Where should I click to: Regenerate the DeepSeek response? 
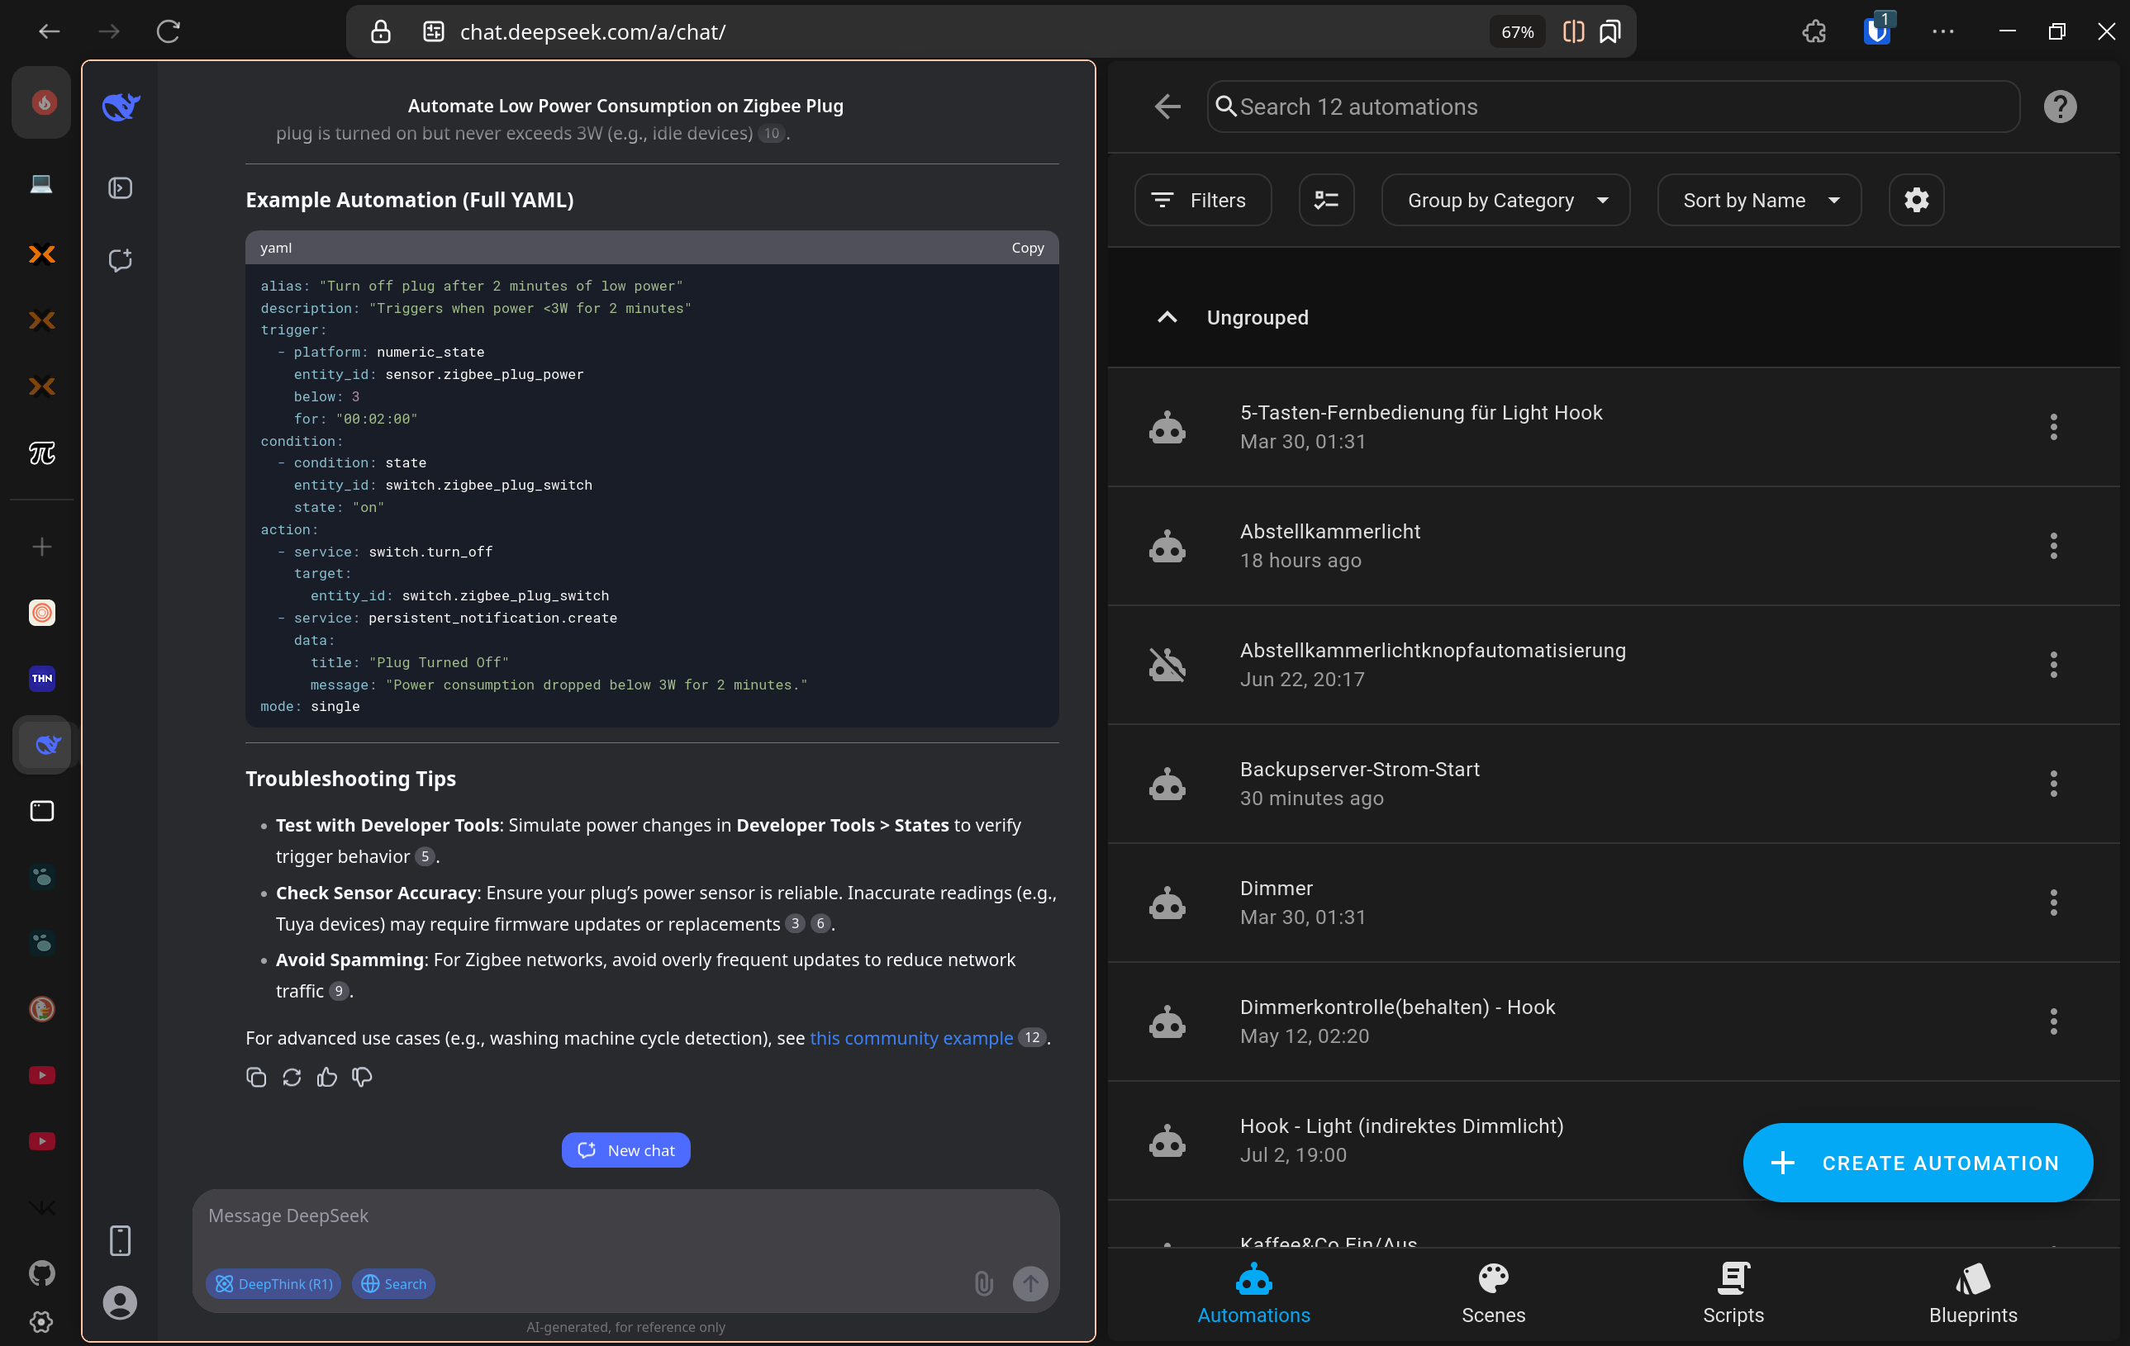292,1077
